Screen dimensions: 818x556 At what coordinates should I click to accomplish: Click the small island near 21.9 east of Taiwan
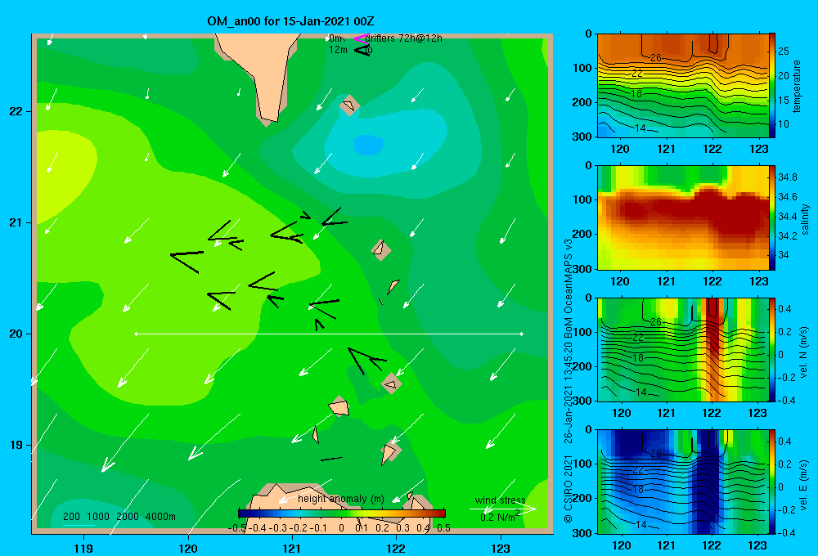tap(349, 105)
